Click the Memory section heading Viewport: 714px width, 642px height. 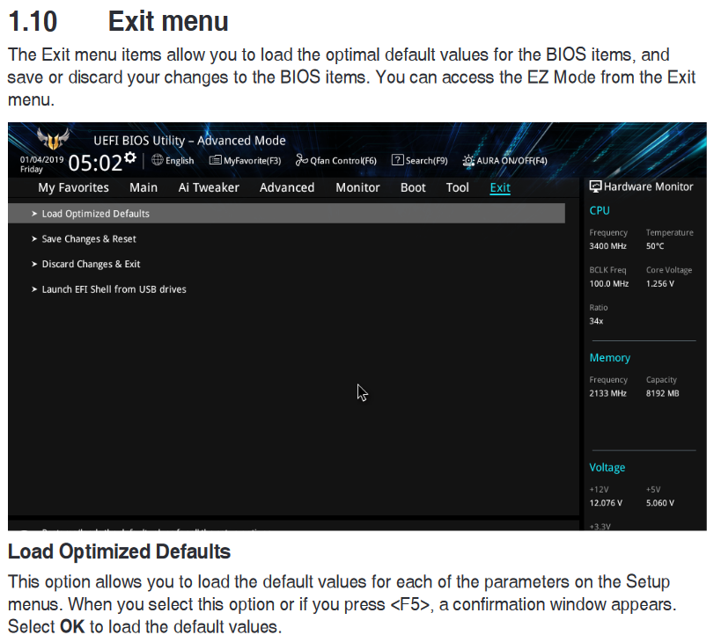pyautogui.click(x=610, y=358)
